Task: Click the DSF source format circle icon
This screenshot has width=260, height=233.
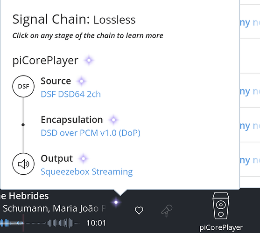Action: [23, 86]
